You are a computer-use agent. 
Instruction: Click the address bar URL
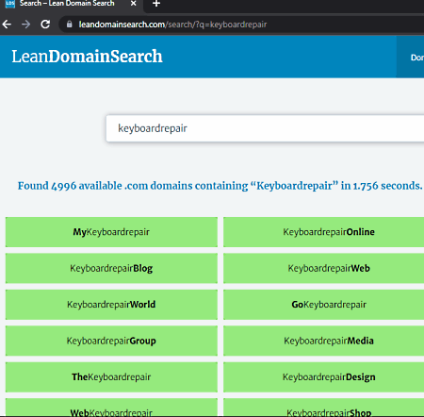(x=172, y=25)
